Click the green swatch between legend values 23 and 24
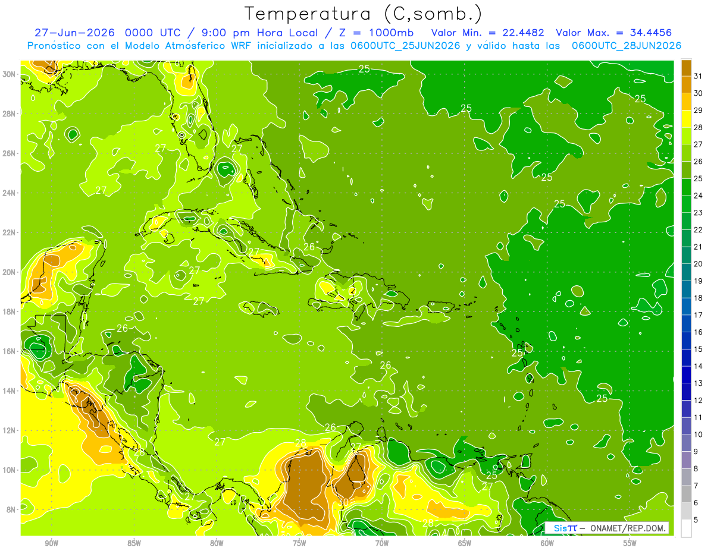This screenshot has width=714, height=551. (x=686, y=204)
